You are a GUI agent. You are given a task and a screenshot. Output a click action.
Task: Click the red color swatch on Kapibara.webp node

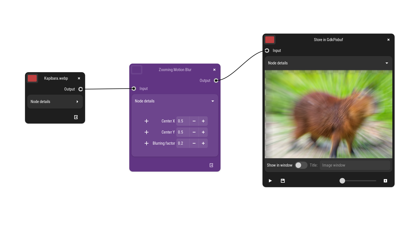pyautogui.click(x=32, y=78)
